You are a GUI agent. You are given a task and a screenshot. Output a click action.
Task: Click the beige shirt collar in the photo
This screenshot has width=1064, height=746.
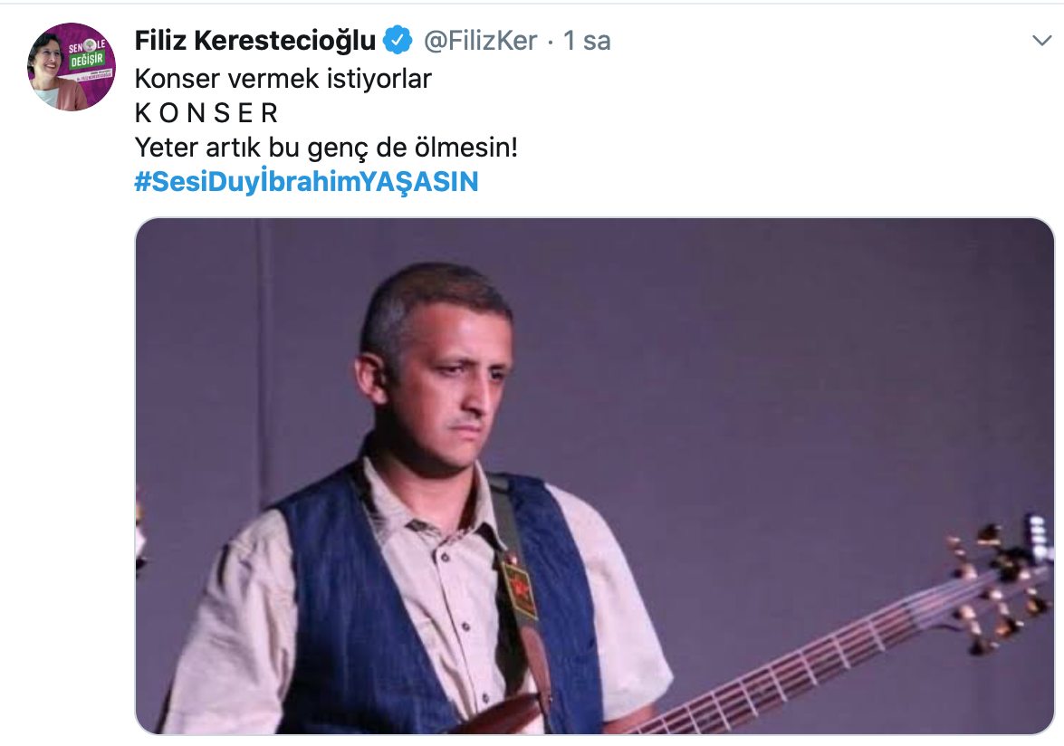click(x=417, y=502)
